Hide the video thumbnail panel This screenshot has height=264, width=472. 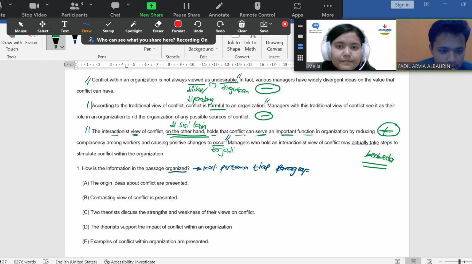300,26
